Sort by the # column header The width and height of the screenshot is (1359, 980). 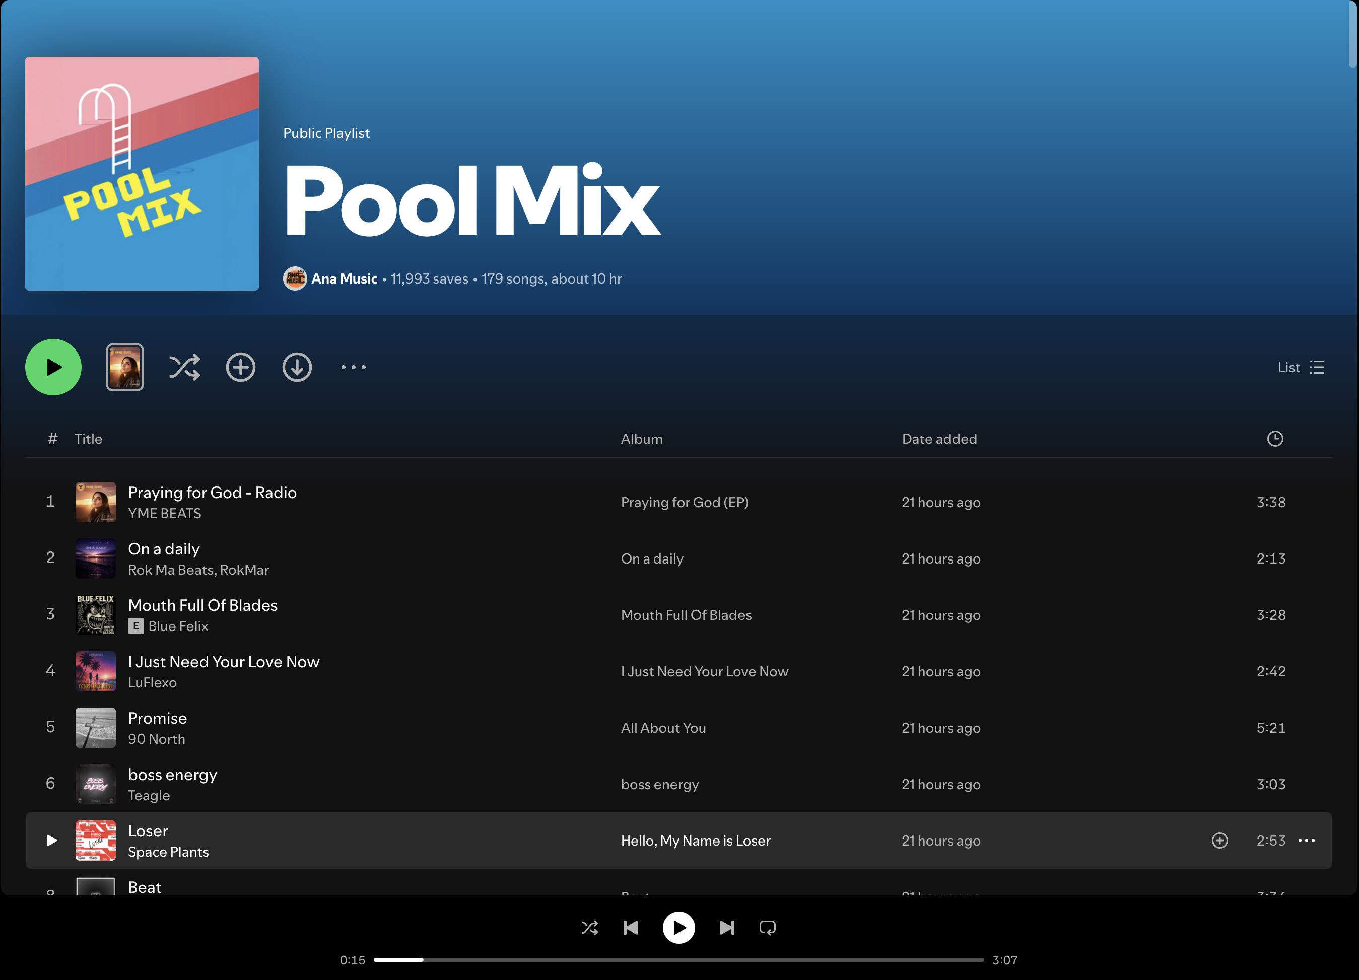52,439
